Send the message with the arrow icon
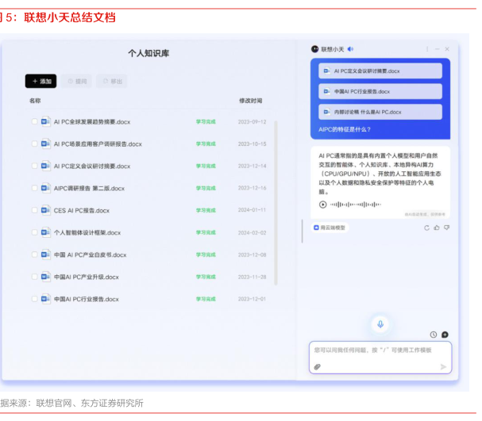This screenshot has width=482, height=421. [443, 366]
